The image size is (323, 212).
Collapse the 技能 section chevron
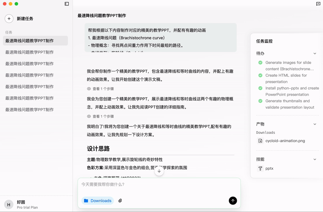[315, 159]
